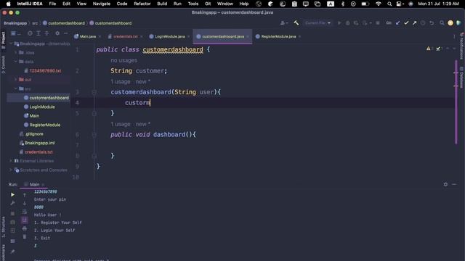Screen dimensions: 465x261
Task: Click the up arrow in Run console
Action: tap(24, 195)
